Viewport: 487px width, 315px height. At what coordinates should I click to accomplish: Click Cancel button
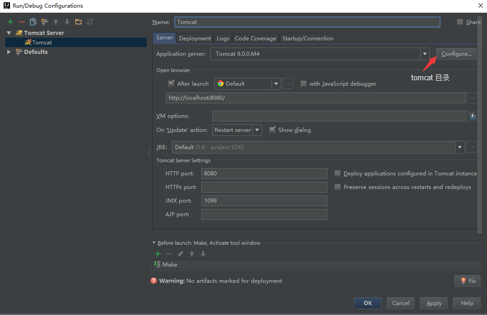(400, 303)
